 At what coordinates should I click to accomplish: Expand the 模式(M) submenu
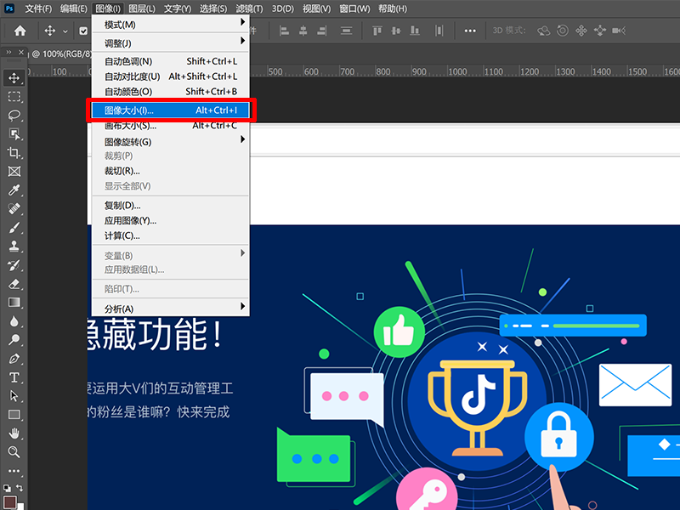point(170,25)
